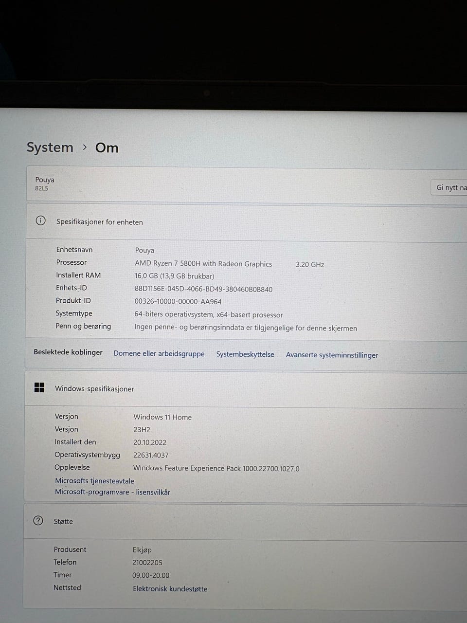The image size is (467, 623).
Task: Click the Produkt-ID label
Action: click(x=73, y=301)
